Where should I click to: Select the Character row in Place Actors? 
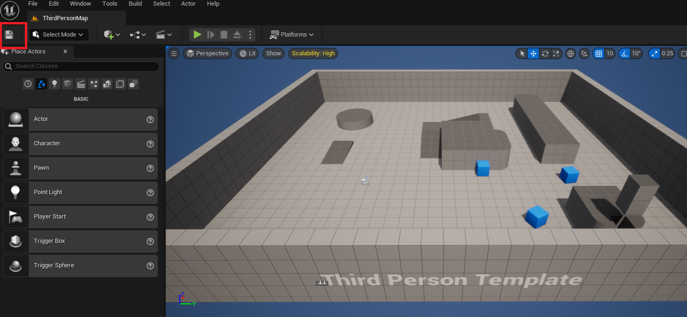click(x=80, y=143)
